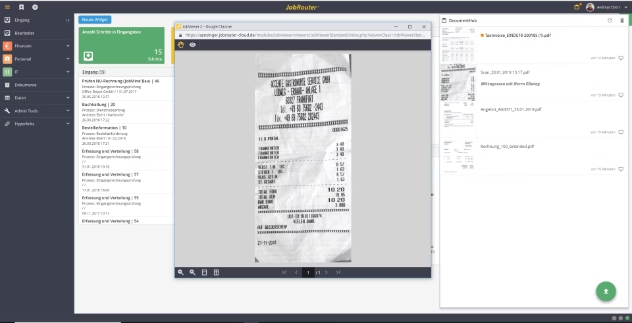
Task: Switch to single page layout view
Action: click(x=204, y=272)
